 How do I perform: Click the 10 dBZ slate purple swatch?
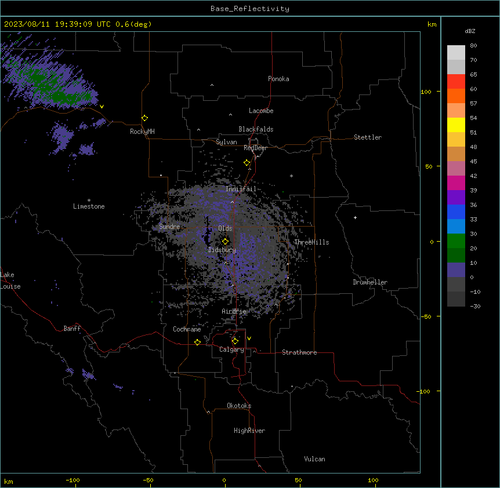pyautogui.click(x=456, y=270)
